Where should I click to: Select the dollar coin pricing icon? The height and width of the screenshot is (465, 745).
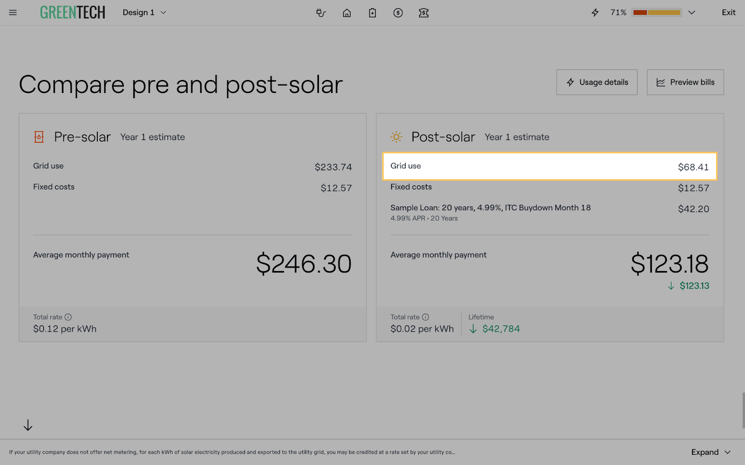[398, 13]
